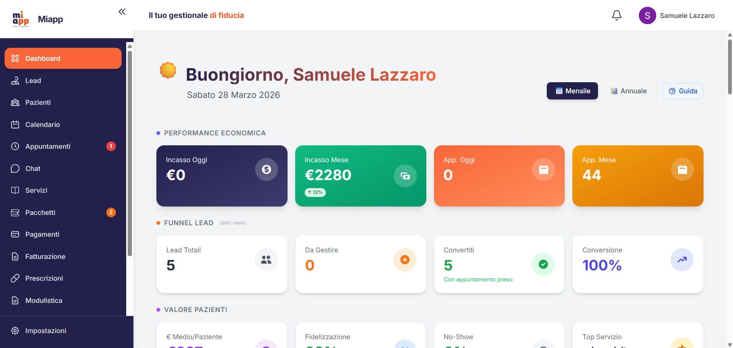733x348 pixels.
Task: Keep the Mensile view selected
Action: click(572, 91)
